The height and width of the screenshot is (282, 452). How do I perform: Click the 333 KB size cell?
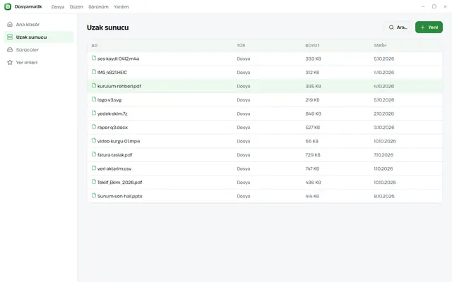pos(313,59)
